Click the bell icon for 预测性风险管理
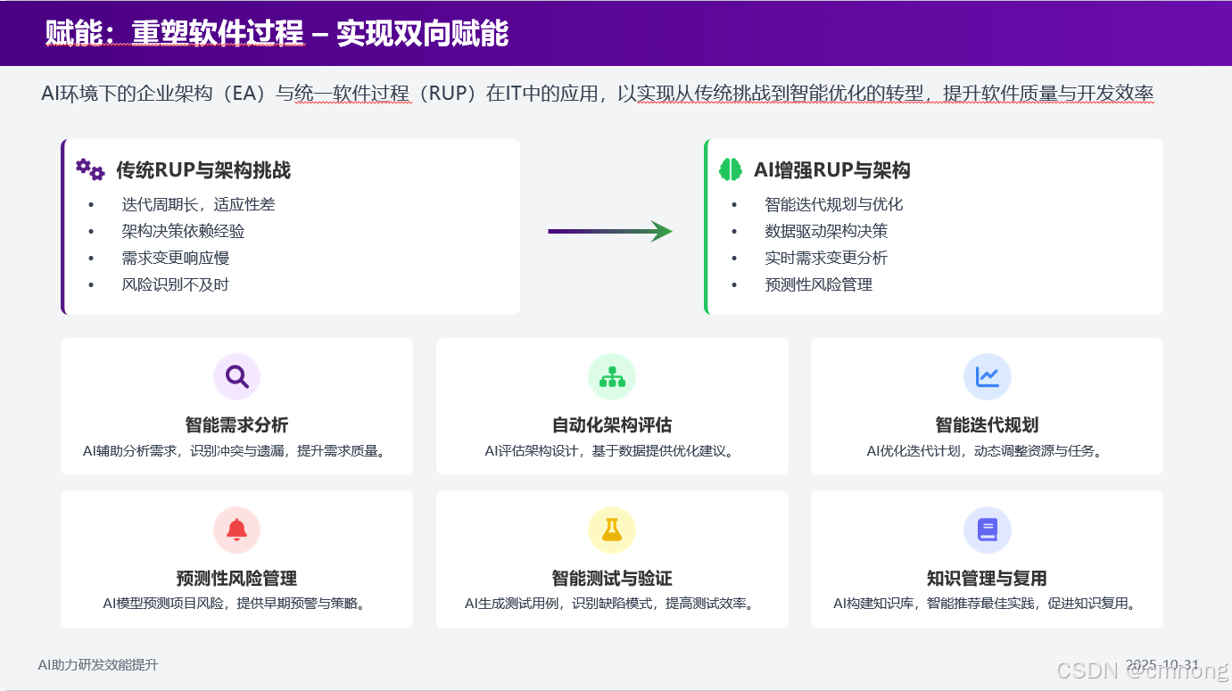 236,529
